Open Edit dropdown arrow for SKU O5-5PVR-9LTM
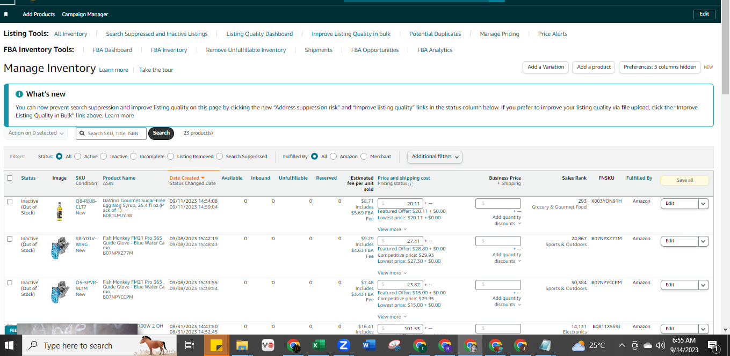The image size is (730, 356). click(704, 285)
